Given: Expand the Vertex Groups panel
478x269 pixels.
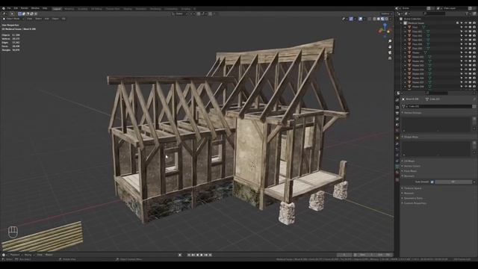Looking at the screenshot, I should (x=412, y=113).
